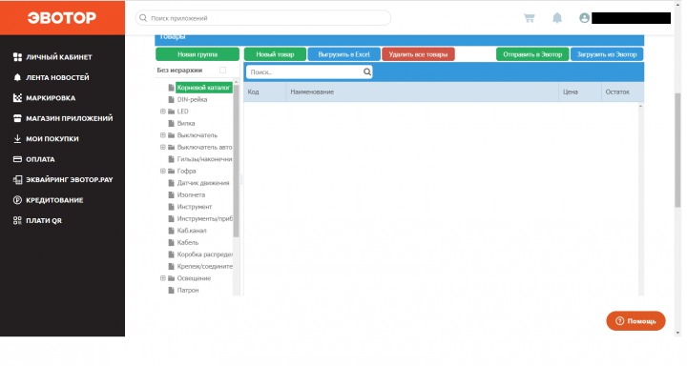Click the Эвотор logo
This screenshot has height=366, width=687.
pos(62,18)
